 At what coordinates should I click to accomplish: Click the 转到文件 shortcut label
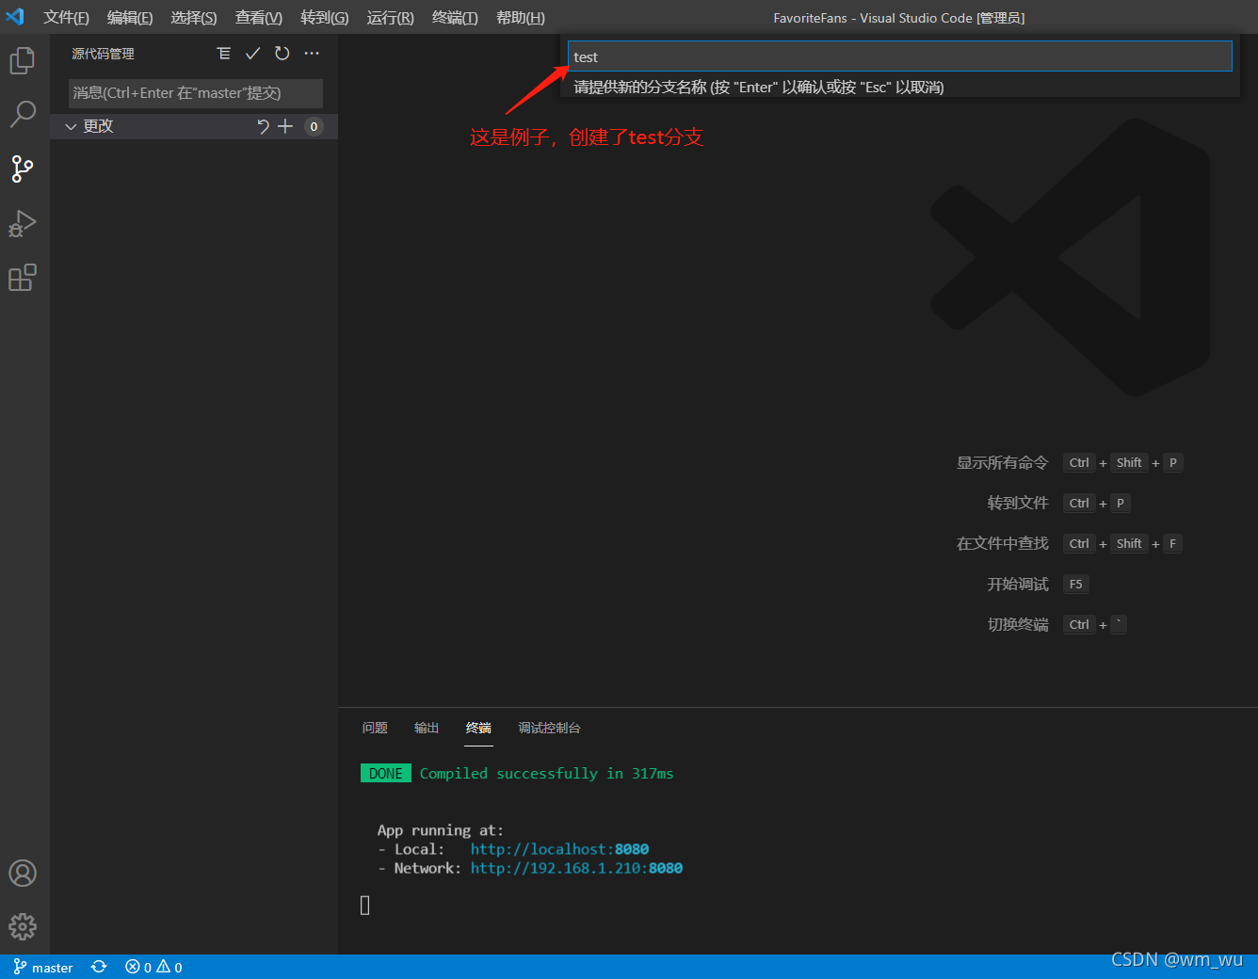[x=1018, y=503]
